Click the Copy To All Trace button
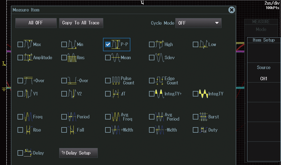The width and height of the screenshot is (281, 165). pos(81,23)
